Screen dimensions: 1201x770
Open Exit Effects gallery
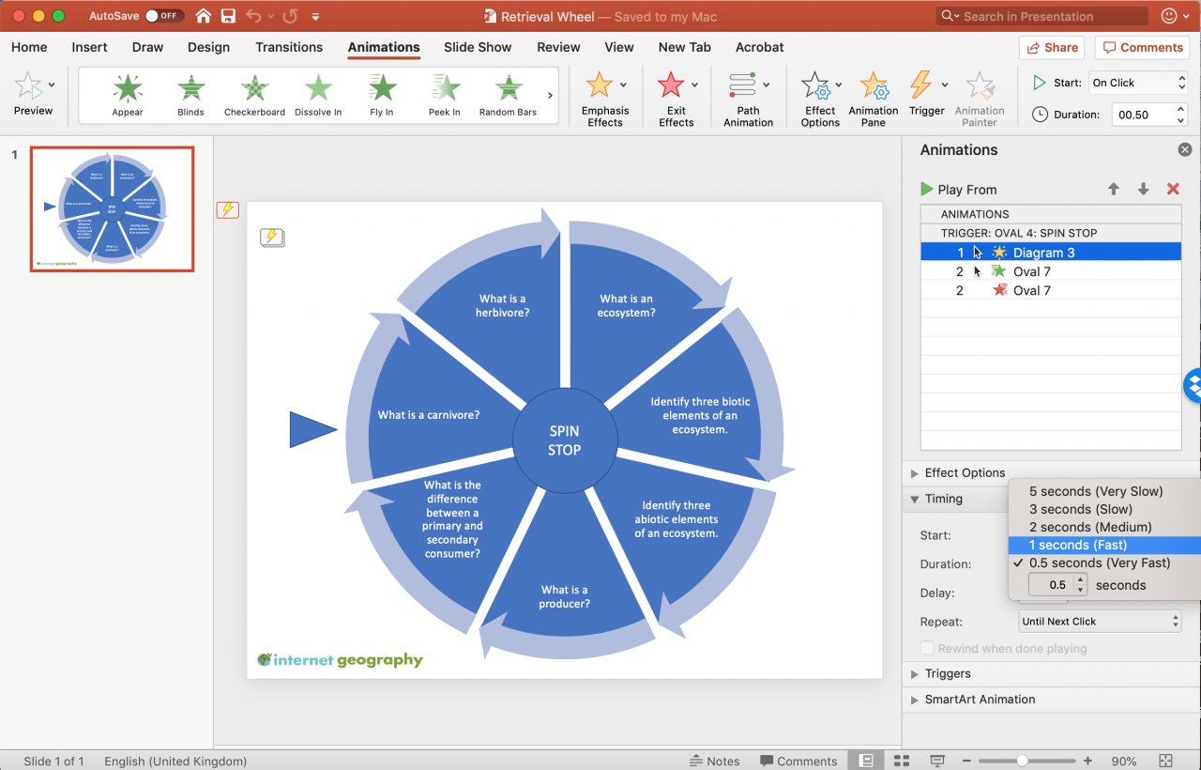pos(675,94)
